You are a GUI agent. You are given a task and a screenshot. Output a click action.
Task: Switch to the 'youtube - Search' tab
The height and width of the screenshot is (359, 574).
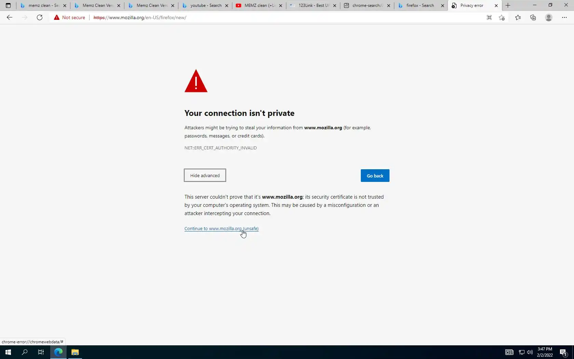205,5
